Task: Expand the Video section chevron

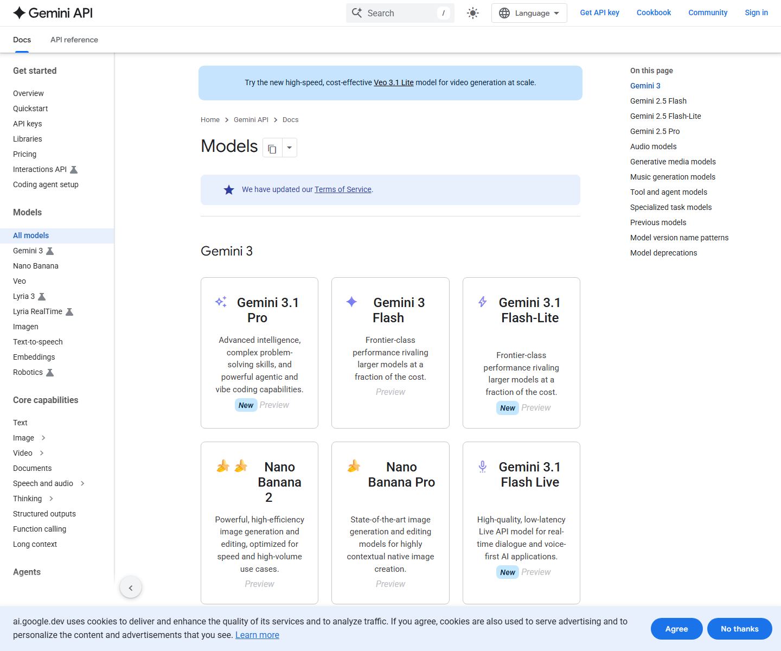Action: (x=42, y=453)
